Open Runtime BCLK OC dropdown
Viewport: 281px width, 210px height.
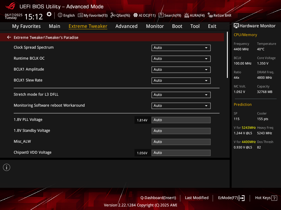(181, 59)
